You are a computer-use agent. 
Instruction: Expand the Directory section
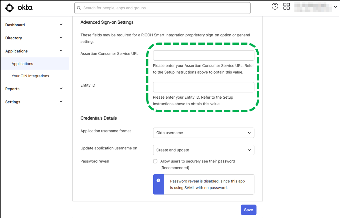point(61,38)
